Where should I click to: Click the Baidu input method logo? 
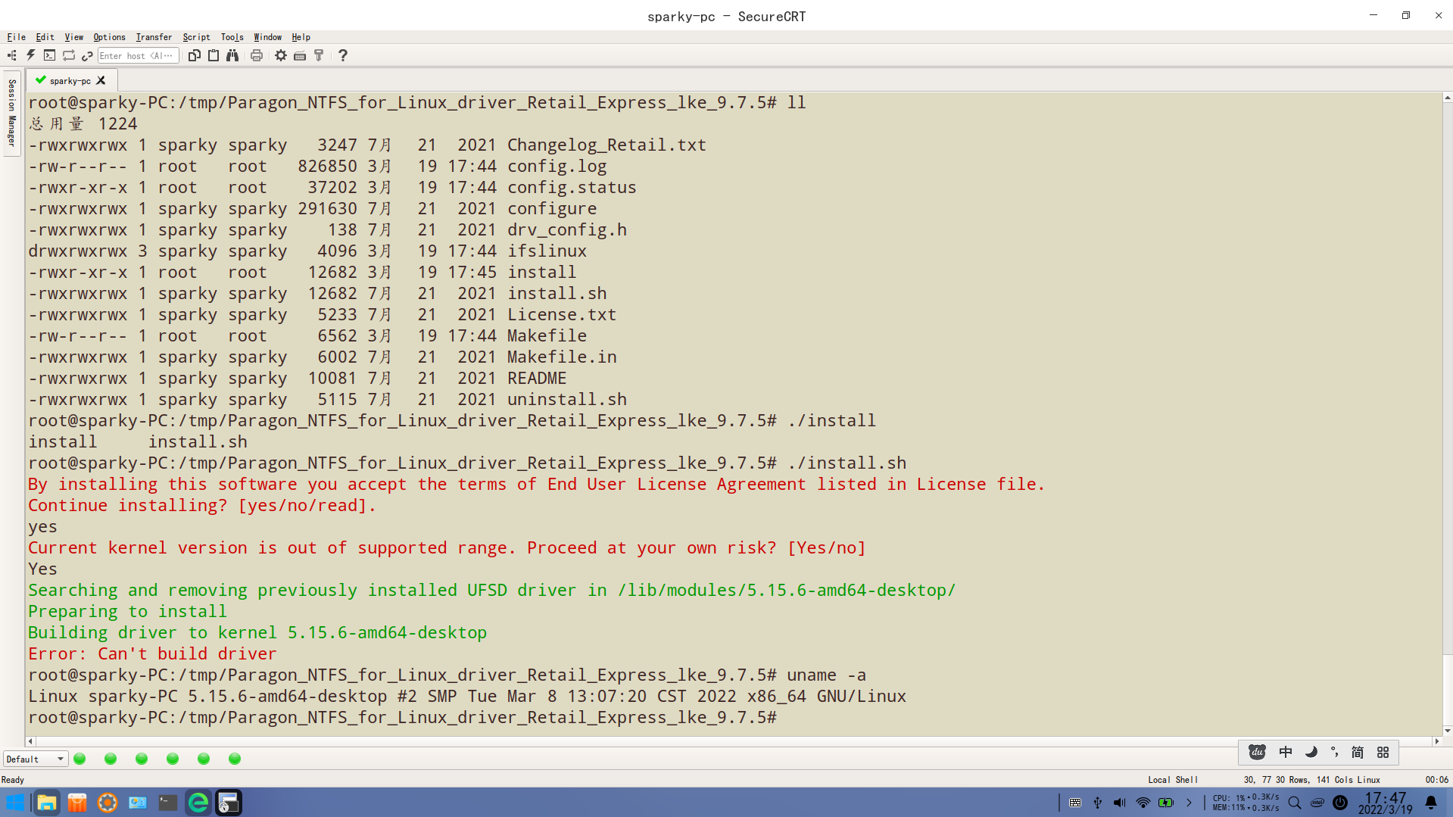point(1257,752)
